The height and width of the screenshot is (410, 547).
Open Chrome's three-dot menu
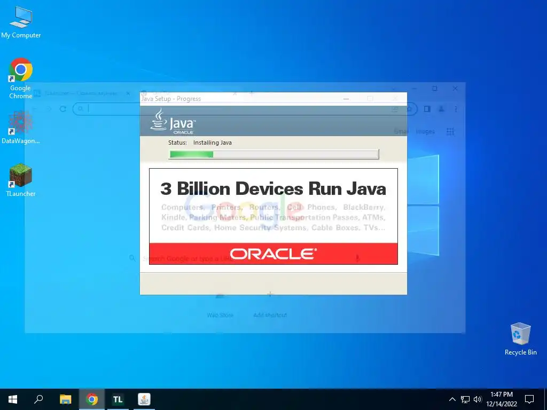click(456, 109)
